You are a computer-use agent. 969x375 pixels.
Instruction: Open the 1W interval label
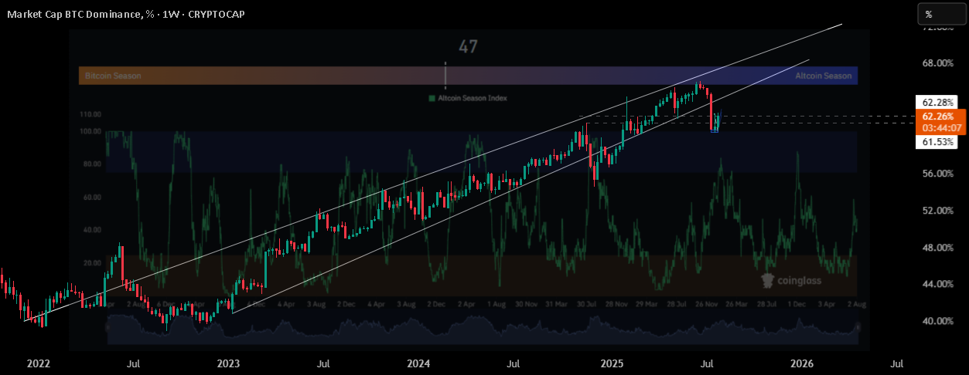169,15
